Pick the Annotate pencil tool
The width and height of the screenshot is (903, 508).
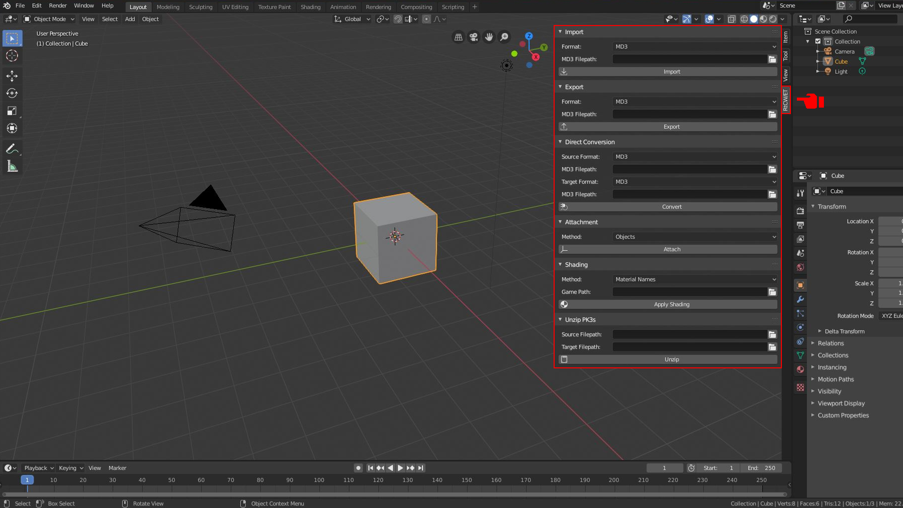pos(12,149)
